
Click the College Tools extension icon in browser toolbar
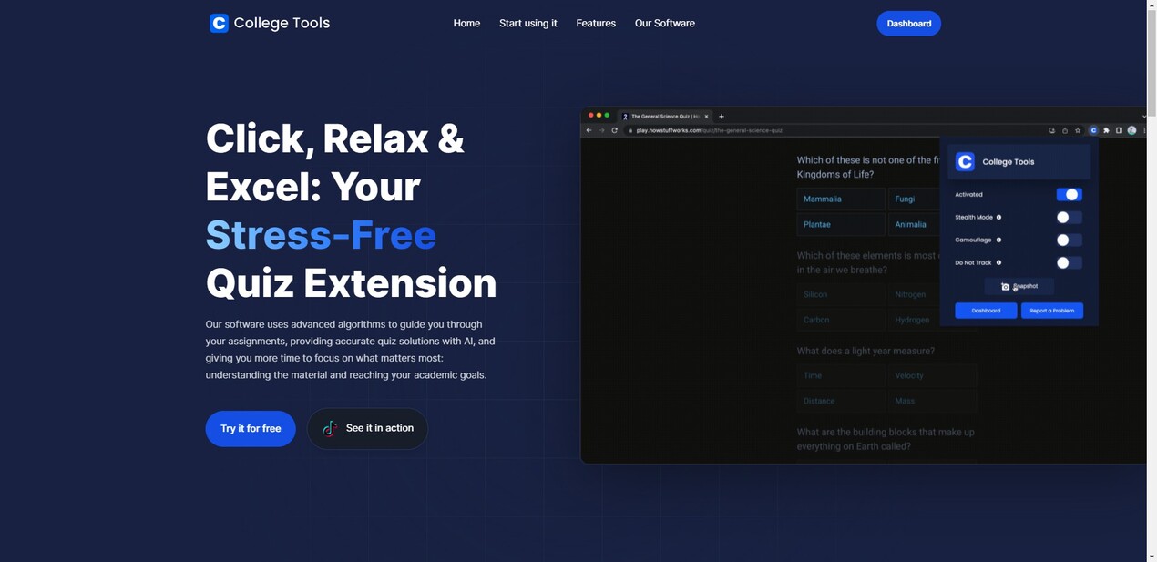[x=1093, y=129]
